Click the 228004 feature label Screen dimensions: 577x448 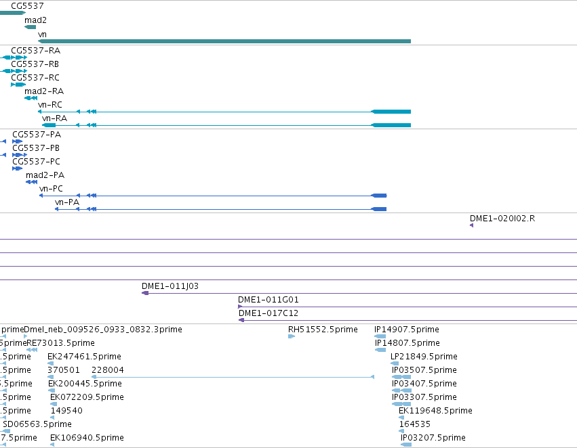point(107,370)
